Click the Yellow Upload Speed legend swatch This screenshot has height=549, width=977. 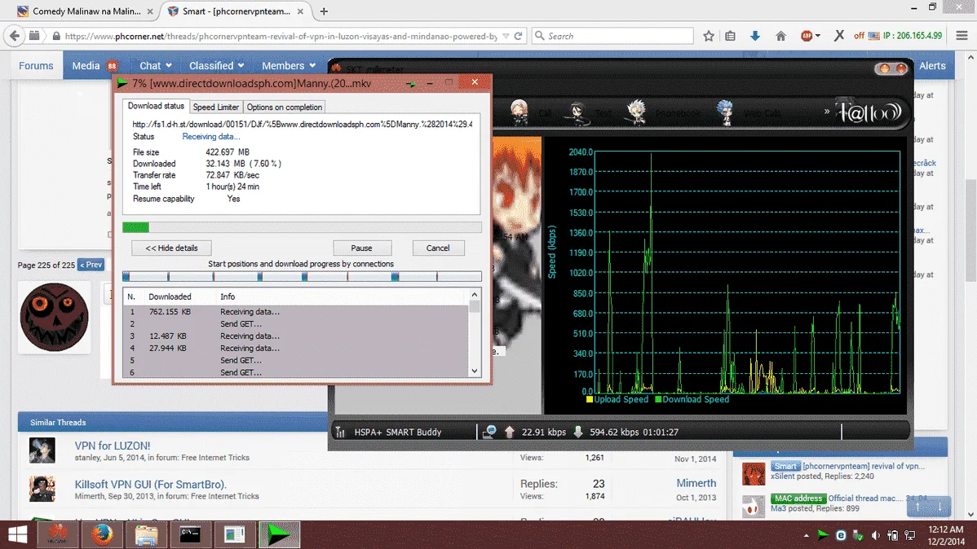590,400
